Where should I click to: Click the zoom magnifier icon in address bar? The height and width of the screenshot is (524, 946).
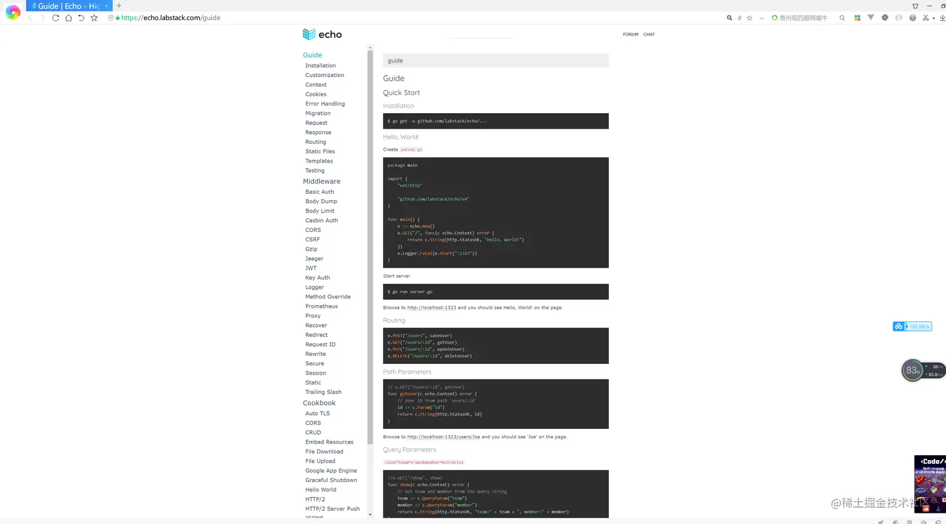coord(729,18)
